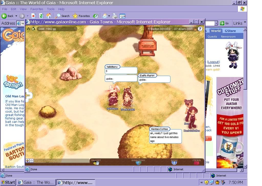
Task: Click the main page scroll-down arrow
Action: [245, 167]
